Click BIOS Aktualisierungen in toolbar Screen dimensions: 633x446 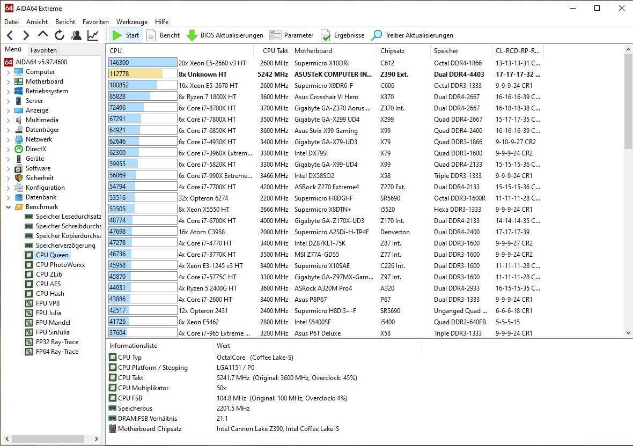pos(225,35)
